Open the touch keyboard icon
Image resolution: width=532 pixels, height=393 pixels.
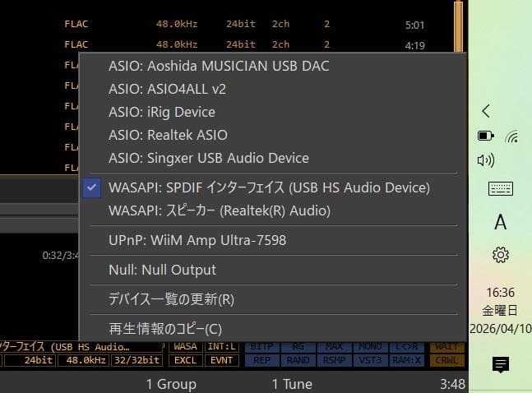501,189
